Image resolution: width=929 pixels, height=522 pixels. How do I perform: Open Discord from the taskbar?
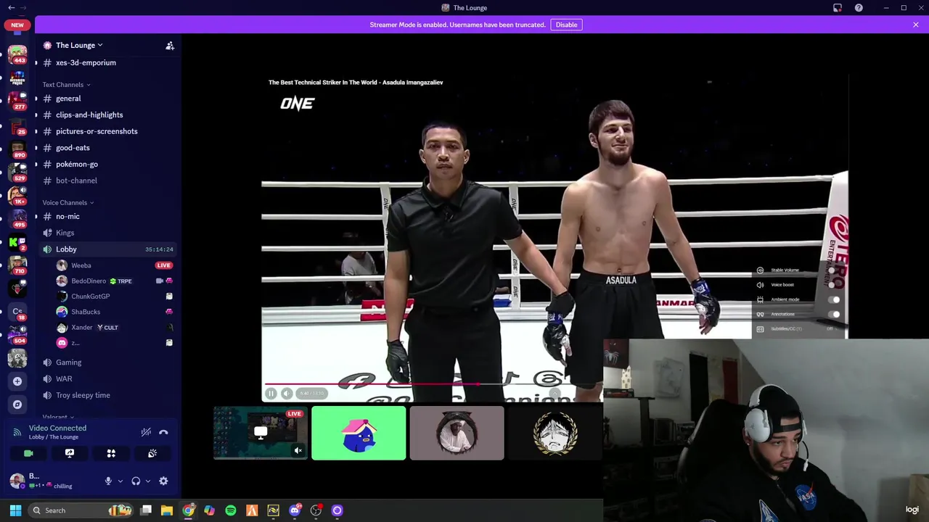click(x=295, y=510)
